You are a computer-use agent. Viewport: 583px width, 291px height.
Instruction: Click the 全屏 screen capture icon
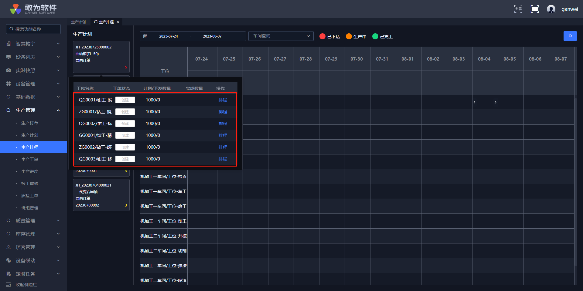[518, 9]
